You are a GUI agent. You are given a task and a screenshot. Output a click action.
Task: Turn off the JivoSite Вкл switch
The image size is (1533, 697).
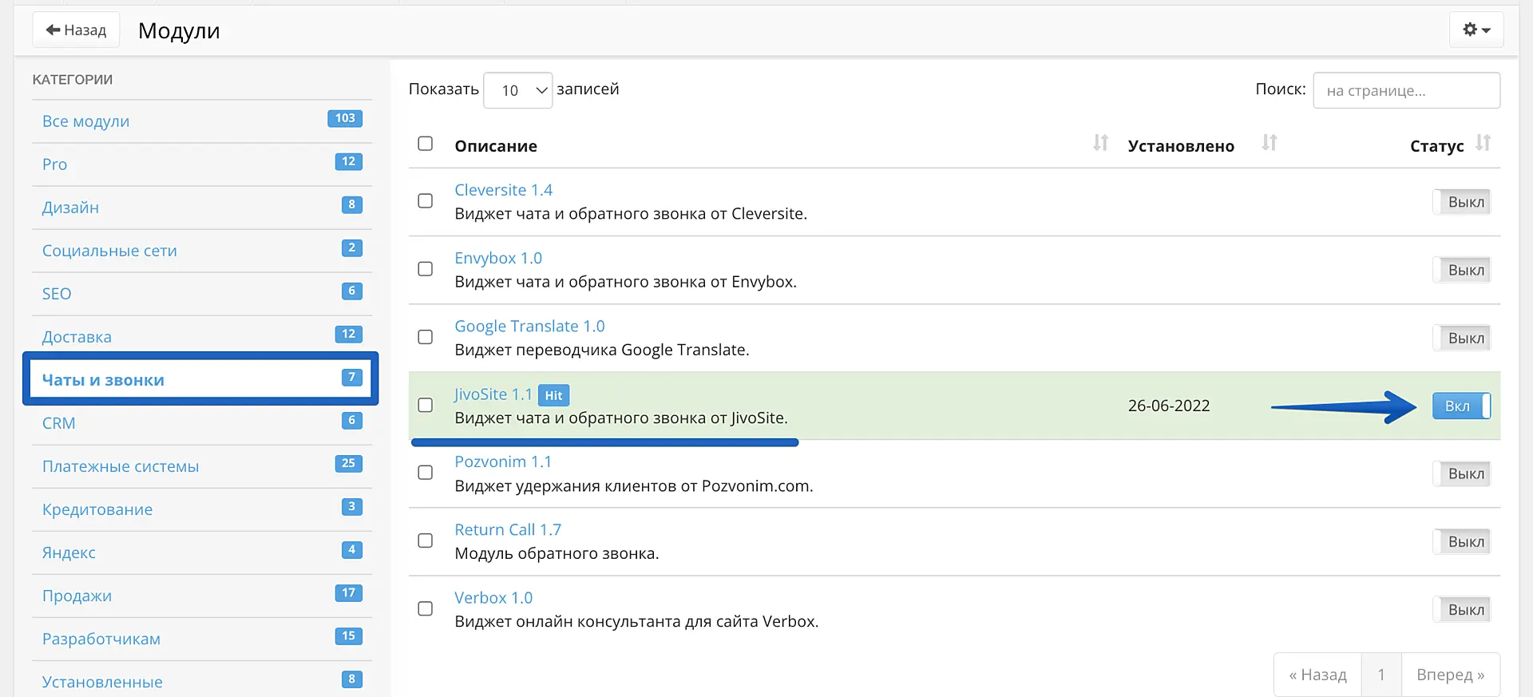1460,406
